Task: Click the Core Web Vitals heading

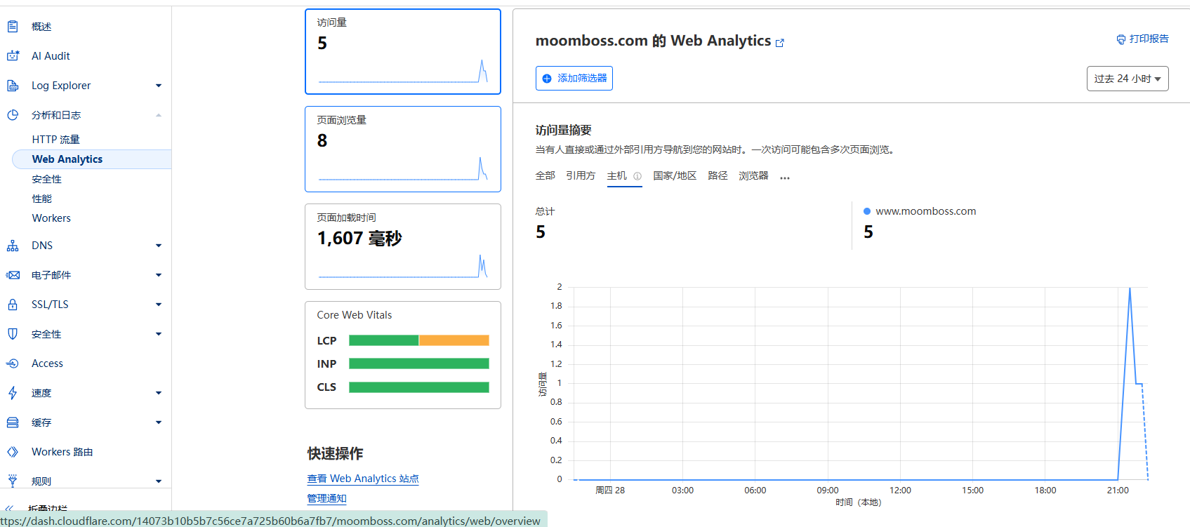Action: 355,315
